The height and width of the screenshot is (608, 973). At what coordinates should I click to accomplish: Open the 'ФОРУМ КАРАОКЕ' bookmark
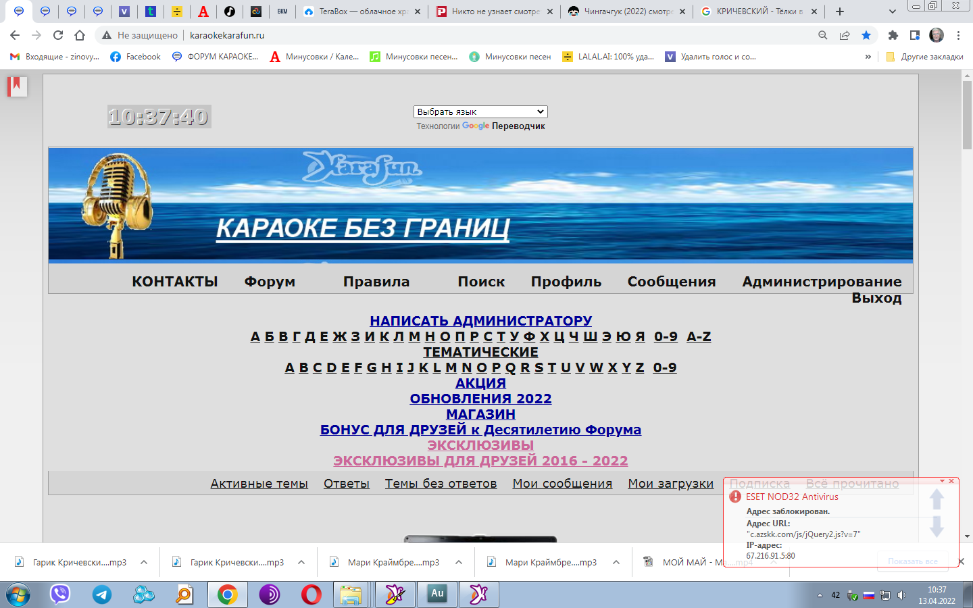215,57
